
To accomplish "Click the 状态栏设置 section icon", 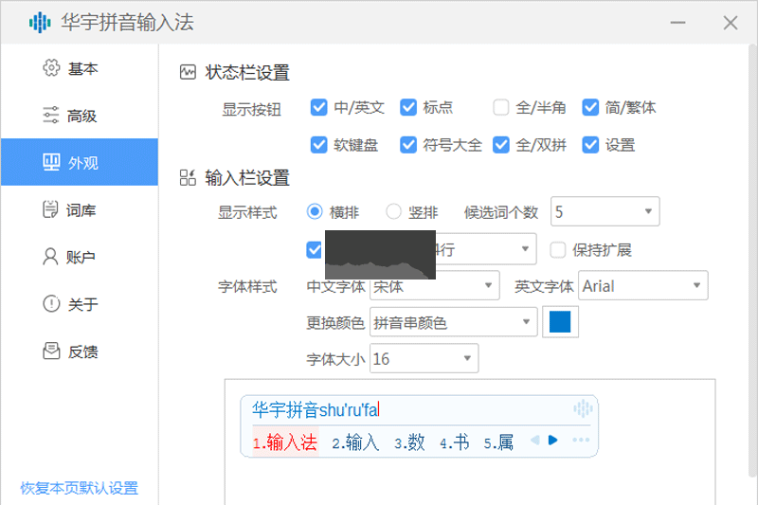I will (188, 72).
